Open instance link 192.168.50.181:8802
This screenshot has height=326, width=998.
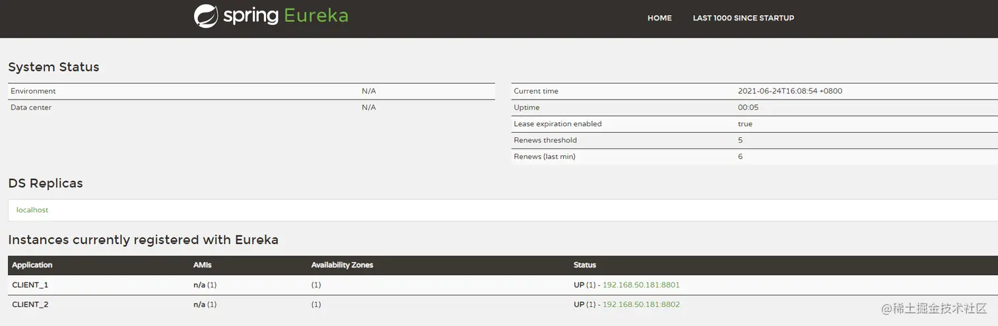click(x=641, y=305)
